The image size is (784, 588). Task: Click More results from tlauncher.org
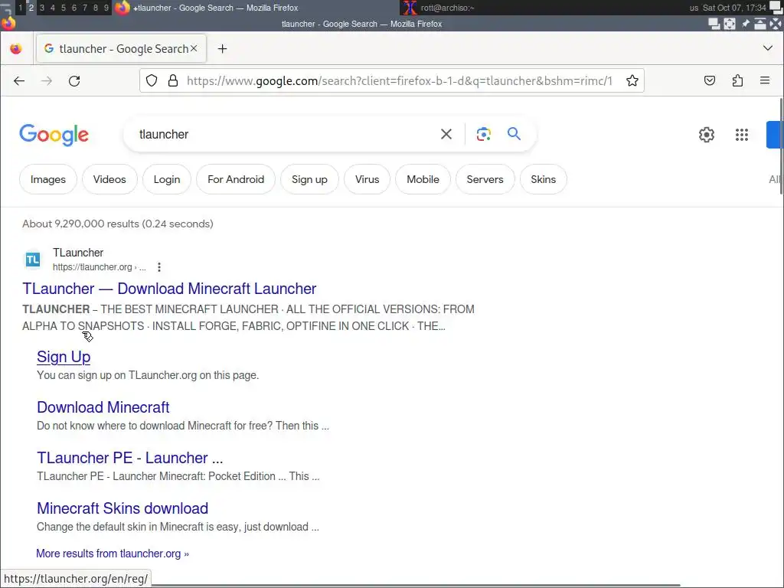[113, 554]
